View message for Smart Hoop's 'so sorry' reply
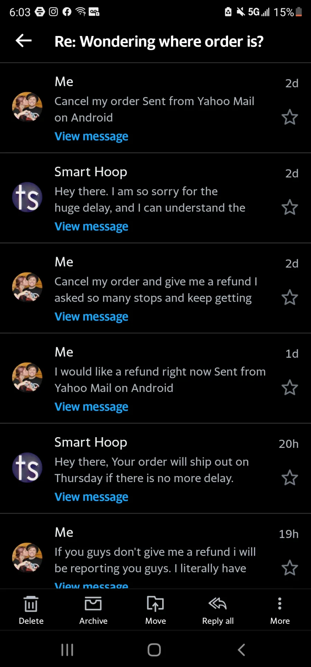Screen dimensions: 311x667 (91, 227)
